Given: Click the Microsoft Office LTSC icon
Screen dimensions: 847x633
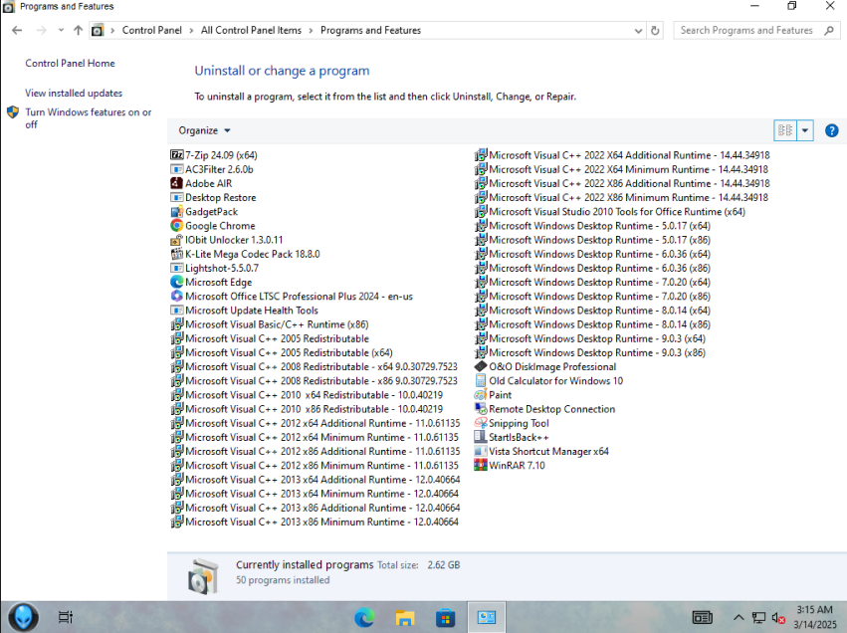Looking at the screenshot, I should click(176, 296).
